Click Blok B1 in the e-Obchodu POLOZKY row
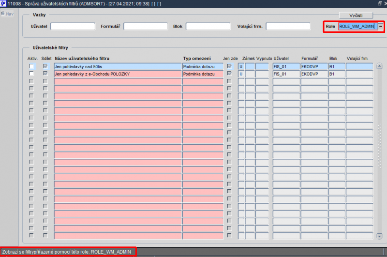This screenshot has height=257, width=387. coord(337,74)
